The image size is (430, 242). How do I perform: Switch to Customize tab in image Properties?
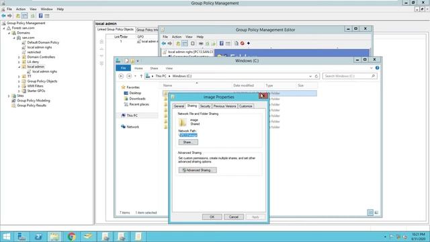click(x=245, y=106)
